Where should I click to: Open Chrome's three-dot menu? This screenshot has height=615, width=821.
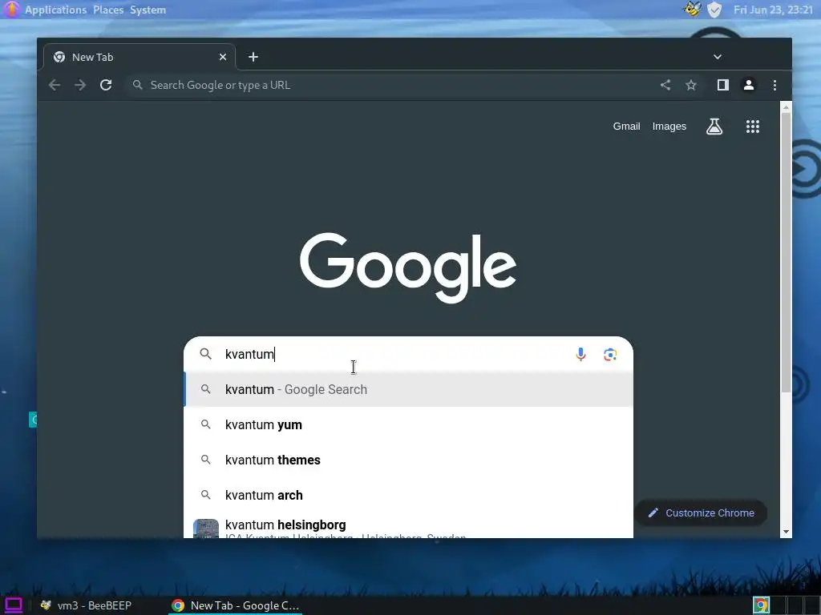(775, 85)
